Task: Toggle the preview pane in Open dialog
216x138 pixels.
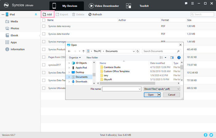Action: tap(172, 57)
